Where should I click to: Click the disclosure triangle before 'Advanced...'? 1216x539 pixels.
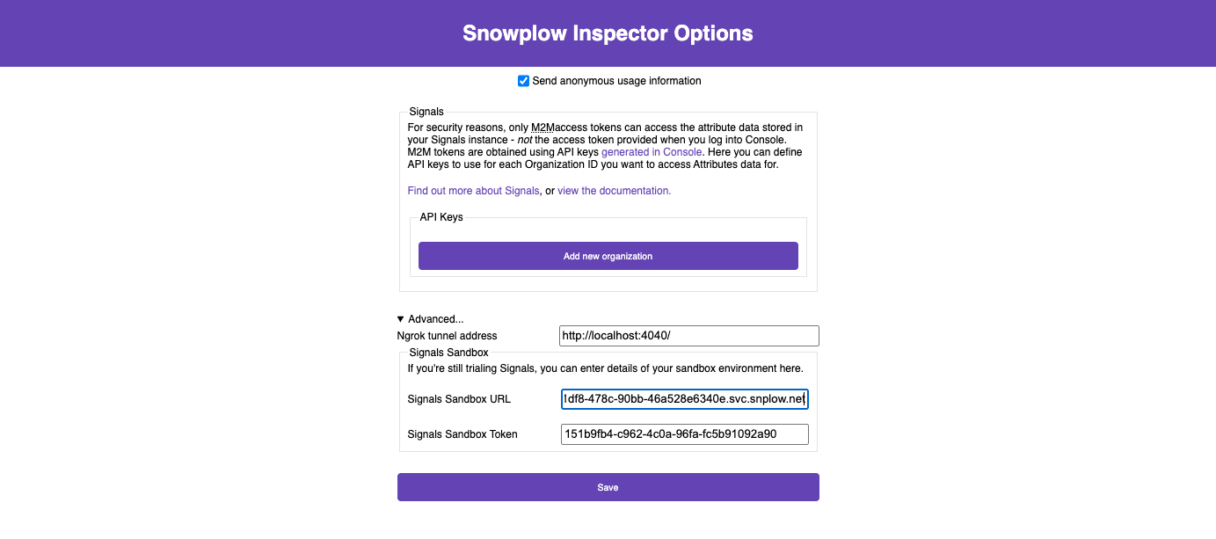click(x=400, y=318)
